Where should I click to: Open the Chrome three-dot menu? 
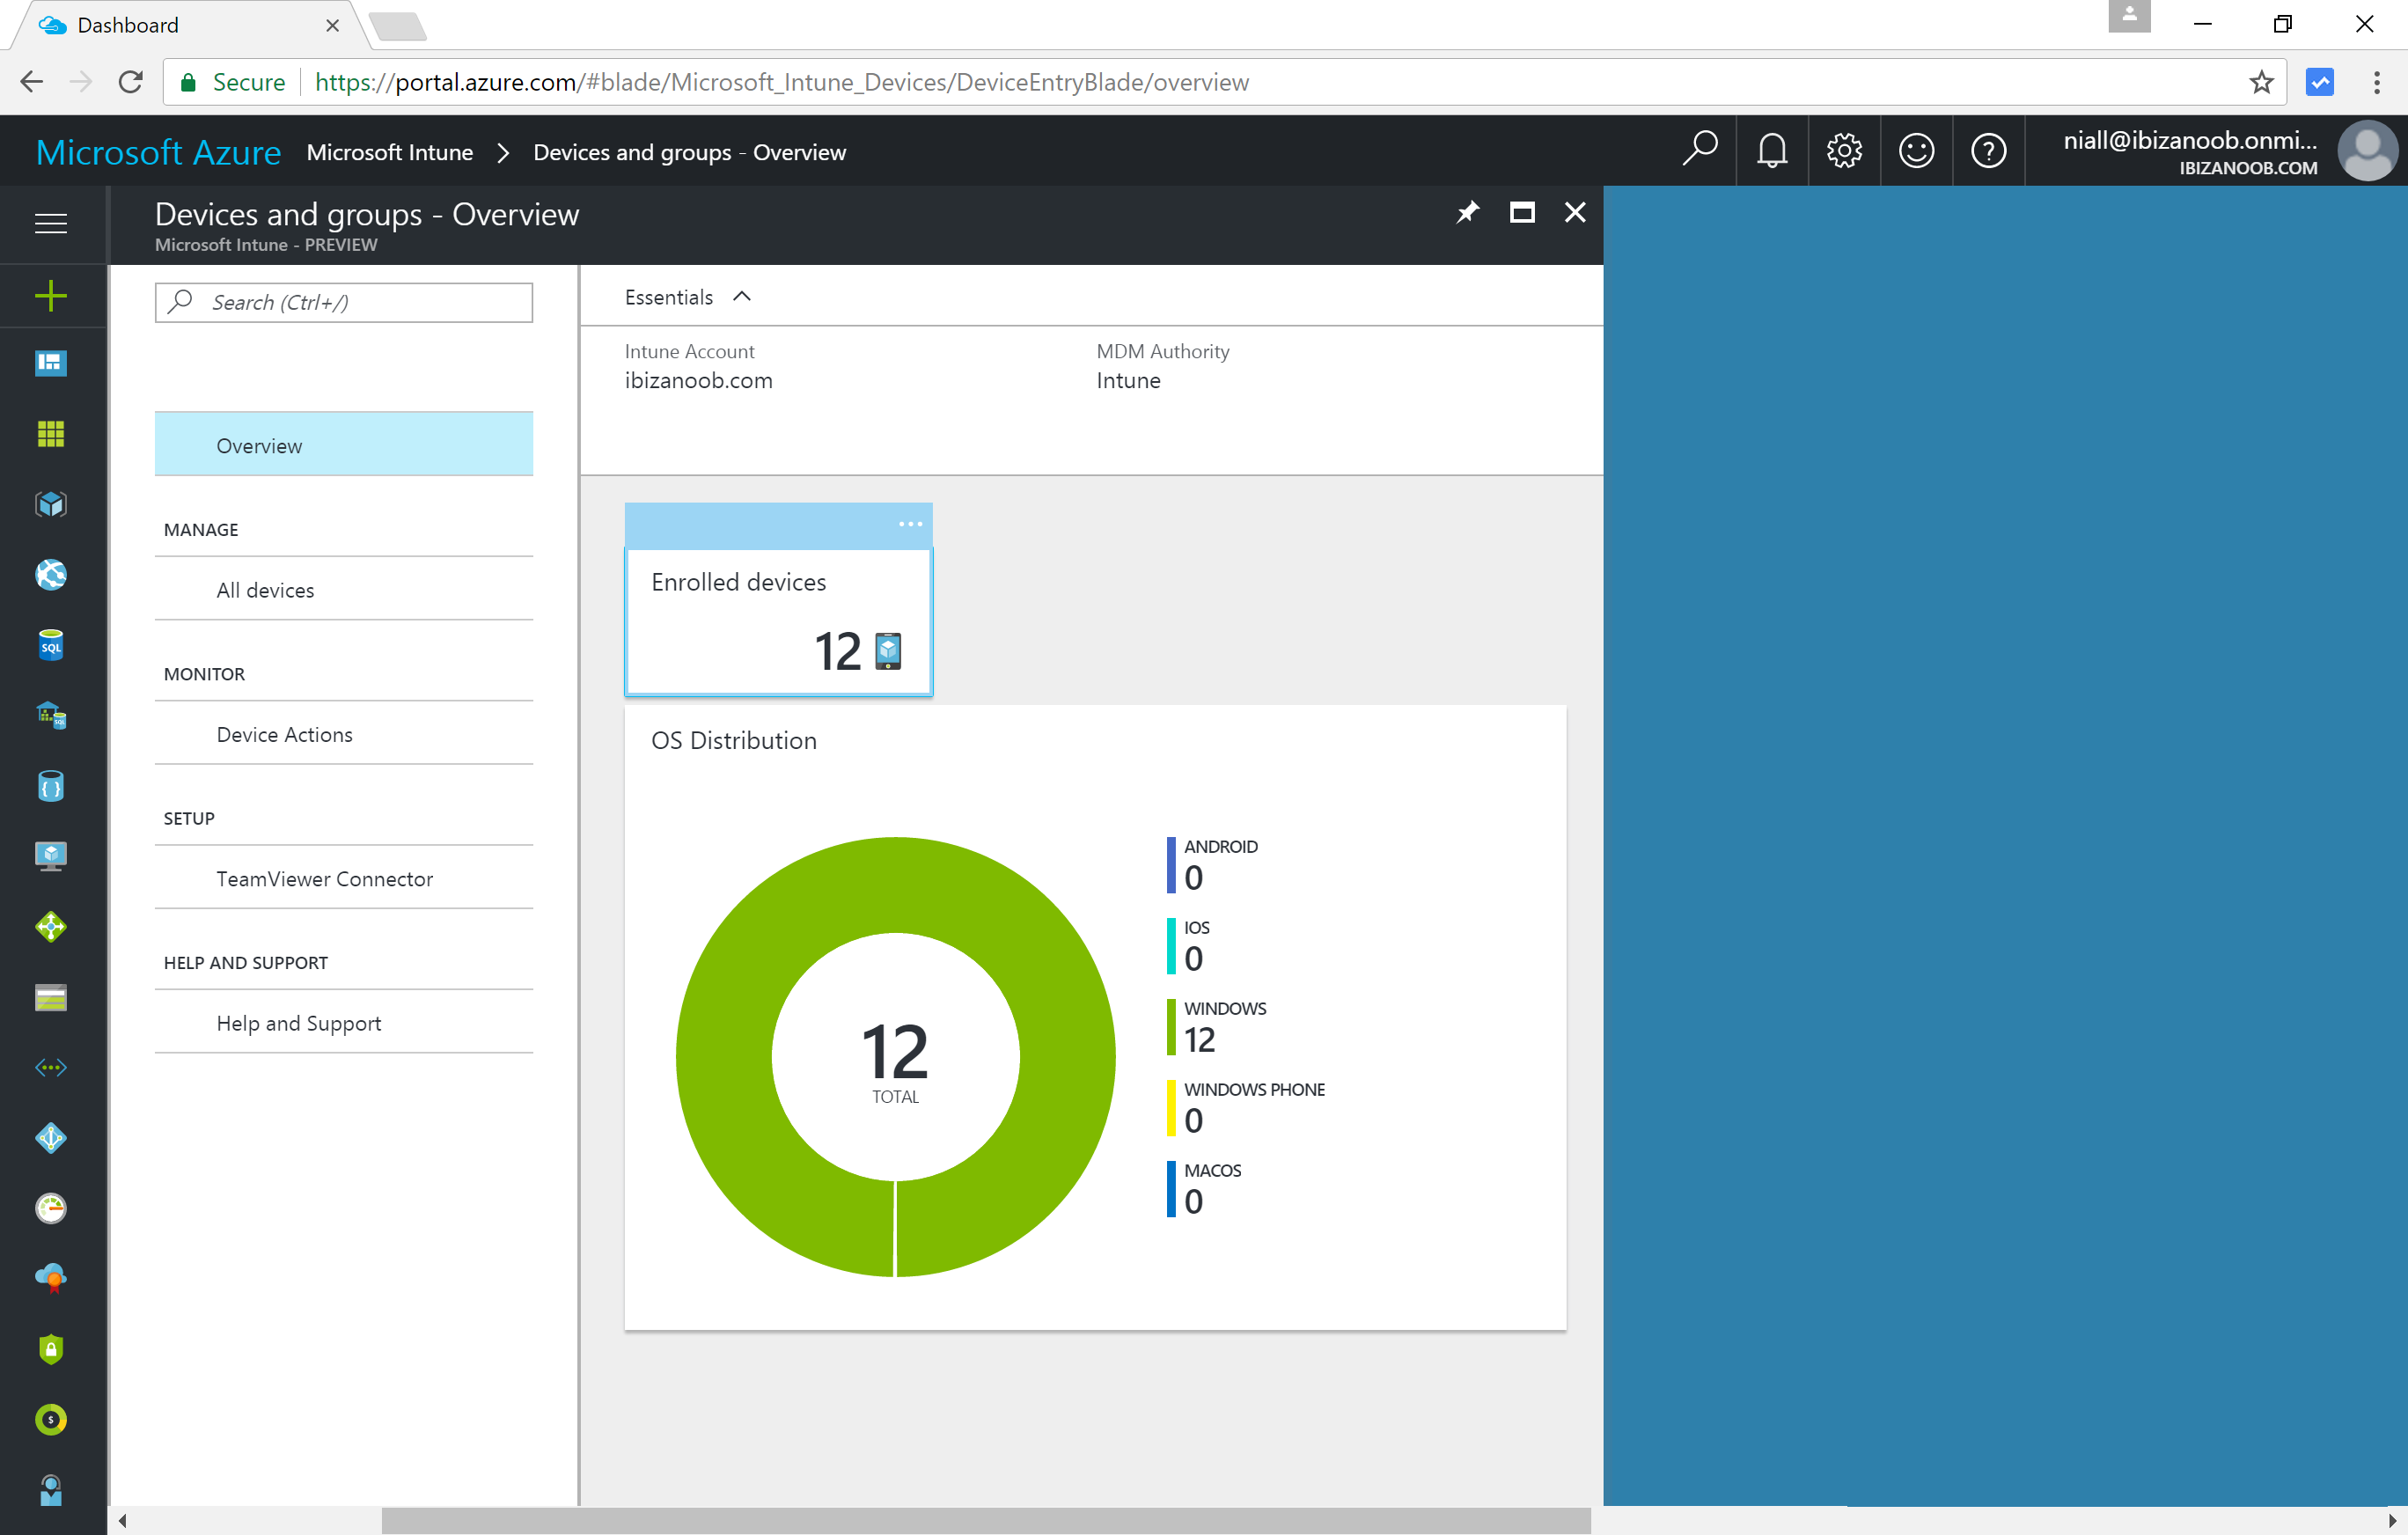(2377, 82)
